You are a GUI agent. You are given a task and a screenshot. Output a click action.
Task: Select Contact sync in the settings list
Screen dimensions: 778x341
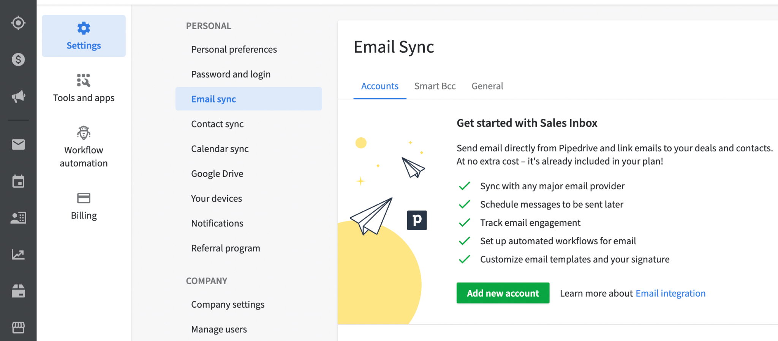tap(217, 124)
